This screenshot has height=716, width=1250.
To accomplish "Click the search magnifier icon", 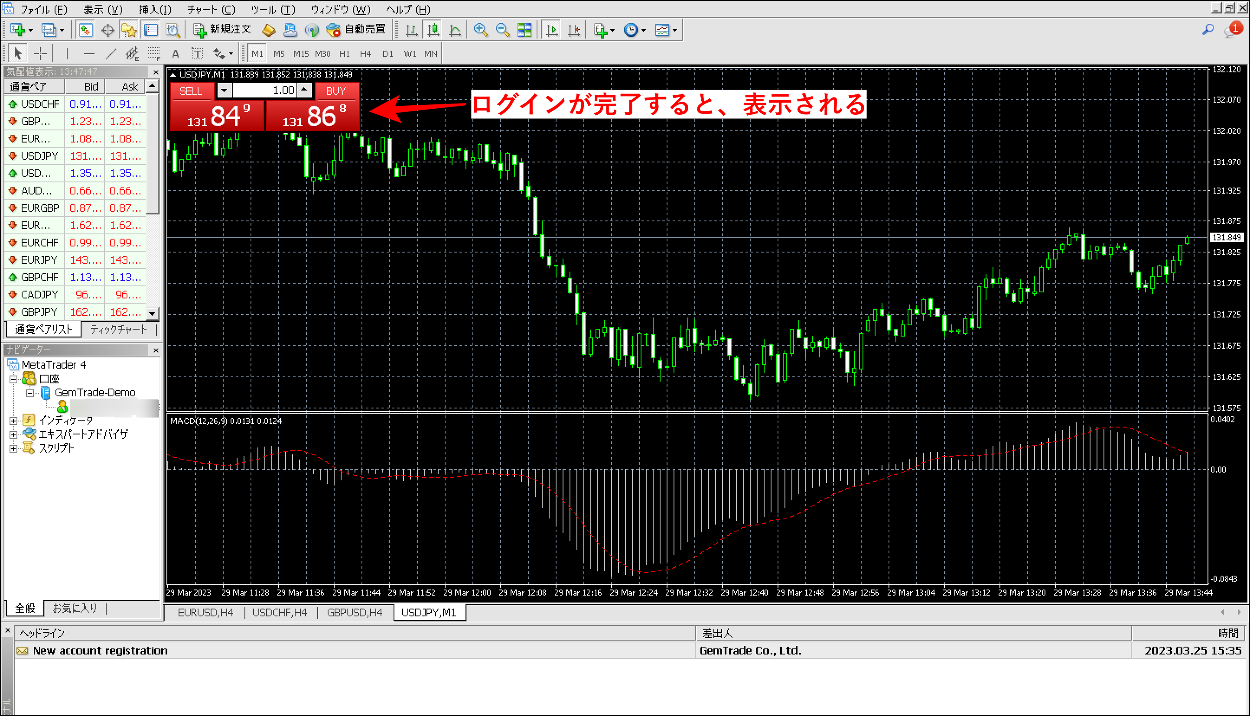I will (x=1208, y=30).
